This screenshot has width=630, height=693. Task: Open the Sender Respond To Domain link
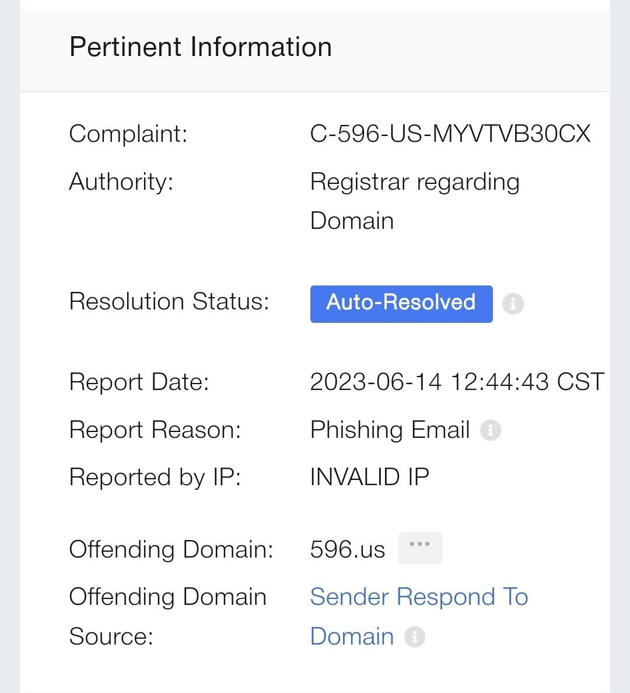[418, 597]
